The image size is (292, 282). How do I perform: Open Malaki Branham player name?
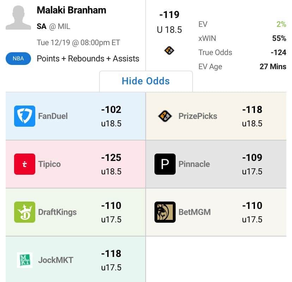click(71, 10)
